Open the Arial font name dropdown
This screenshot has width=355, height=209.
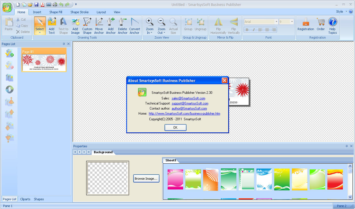pos(276,22)
